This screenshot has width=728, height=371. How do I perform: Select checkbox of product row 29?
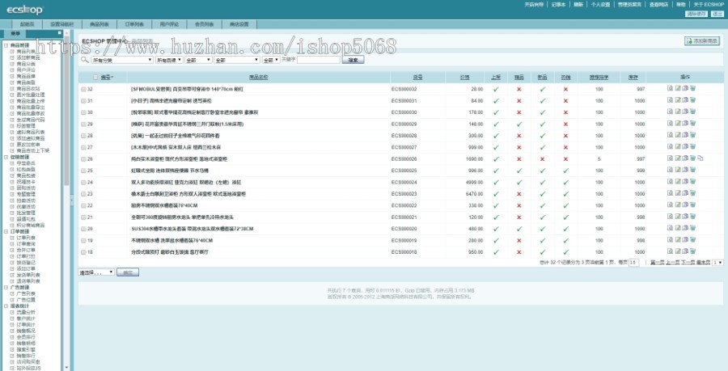[x=83, y=124]
